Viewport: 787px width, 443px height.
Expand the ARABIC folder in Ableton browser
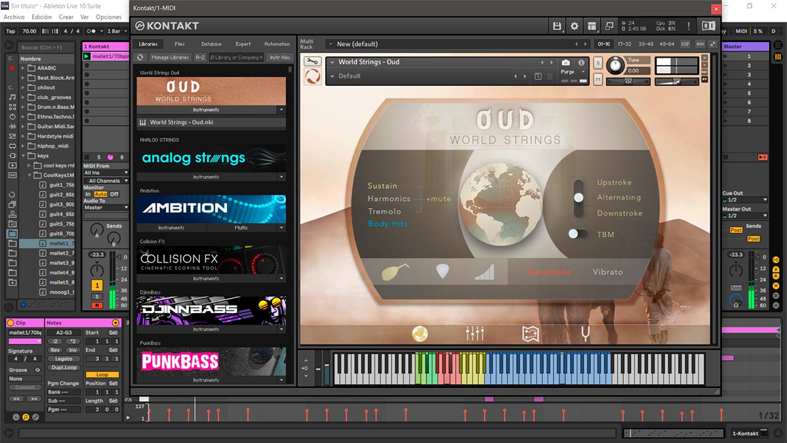click(x=23, y=68)
